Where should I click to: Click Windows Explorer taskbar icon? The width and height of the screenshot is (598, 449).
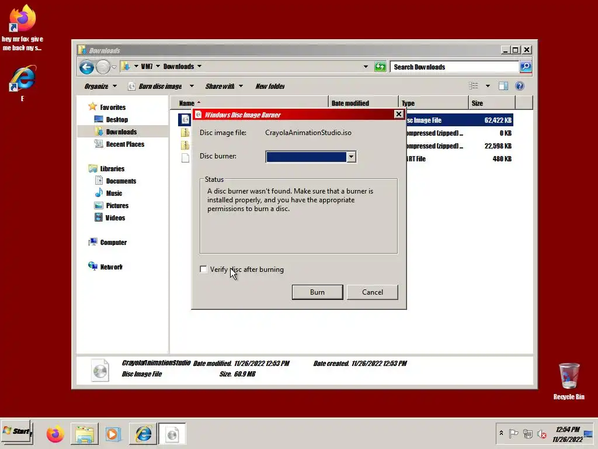point(85,434)
